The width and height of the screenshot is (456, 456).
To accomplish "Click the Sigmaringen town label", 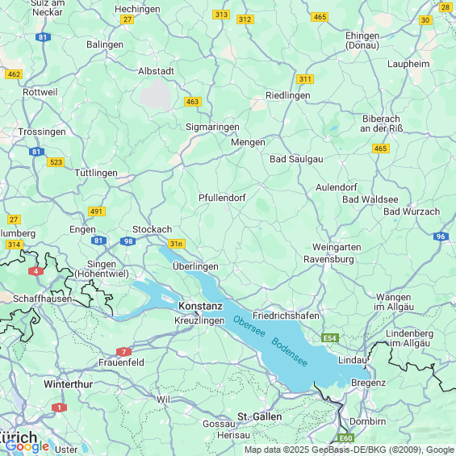I will 212,127.
